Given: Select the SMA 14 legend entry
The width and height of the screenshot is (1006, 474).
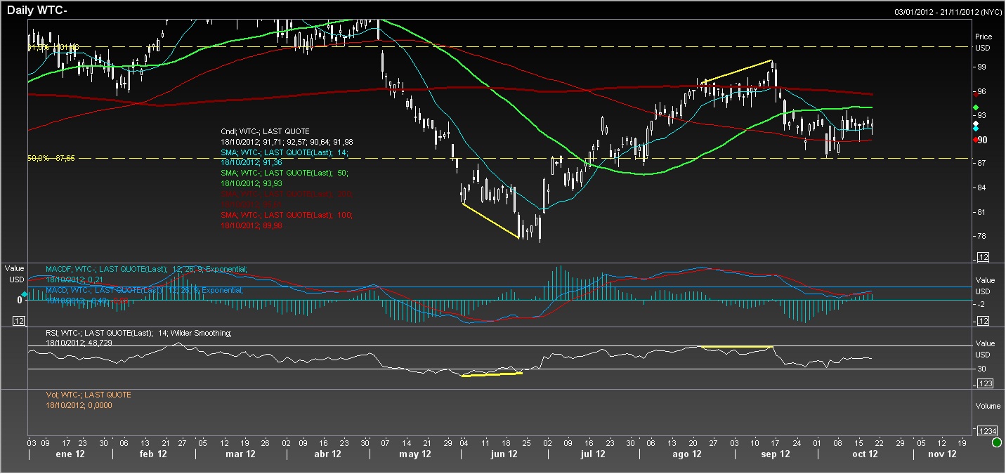Looking at the screenshot, I should coord(284,152).
